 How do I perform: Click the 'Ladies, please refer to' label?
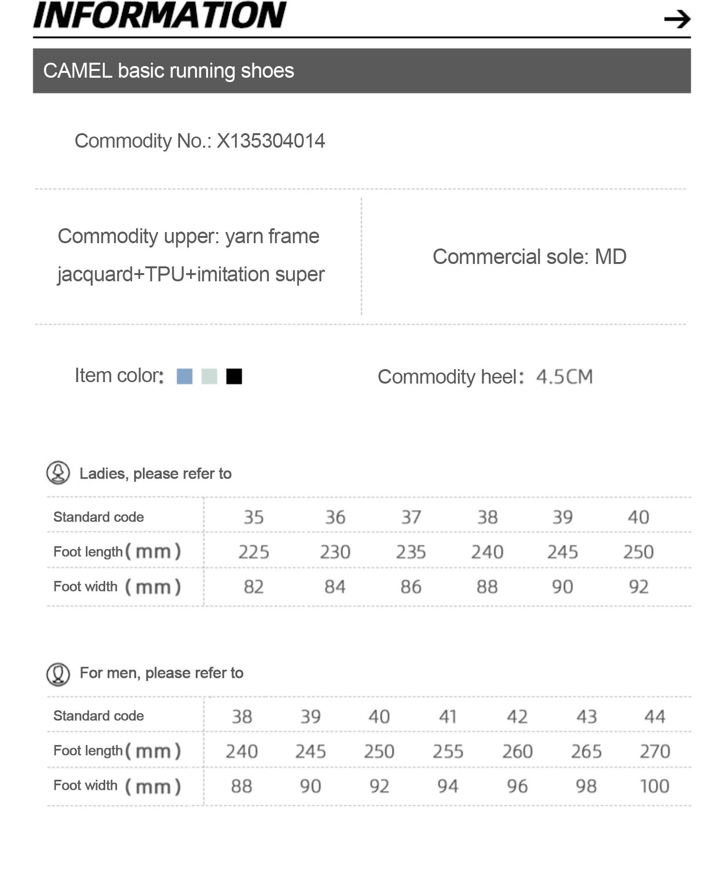coord(155,473)
